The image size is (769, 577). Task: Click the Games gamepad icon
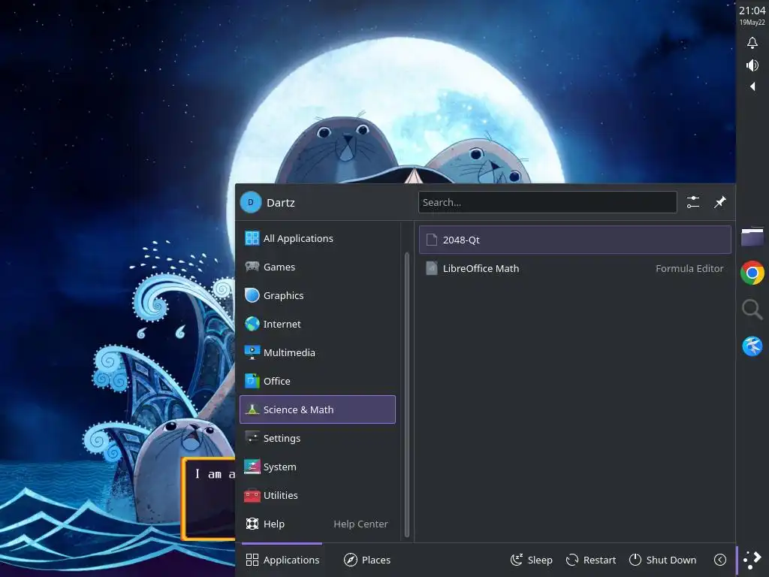(x=252, y=267)
